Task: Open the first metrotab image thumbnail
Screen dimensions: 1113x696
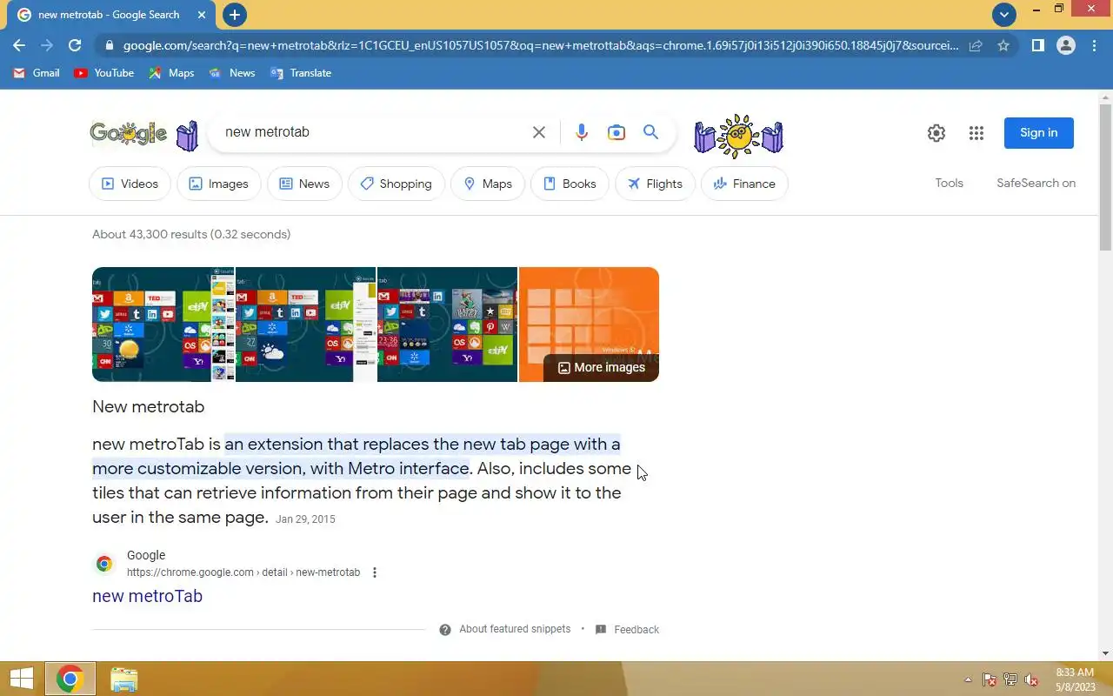Action: pos(163,325)
